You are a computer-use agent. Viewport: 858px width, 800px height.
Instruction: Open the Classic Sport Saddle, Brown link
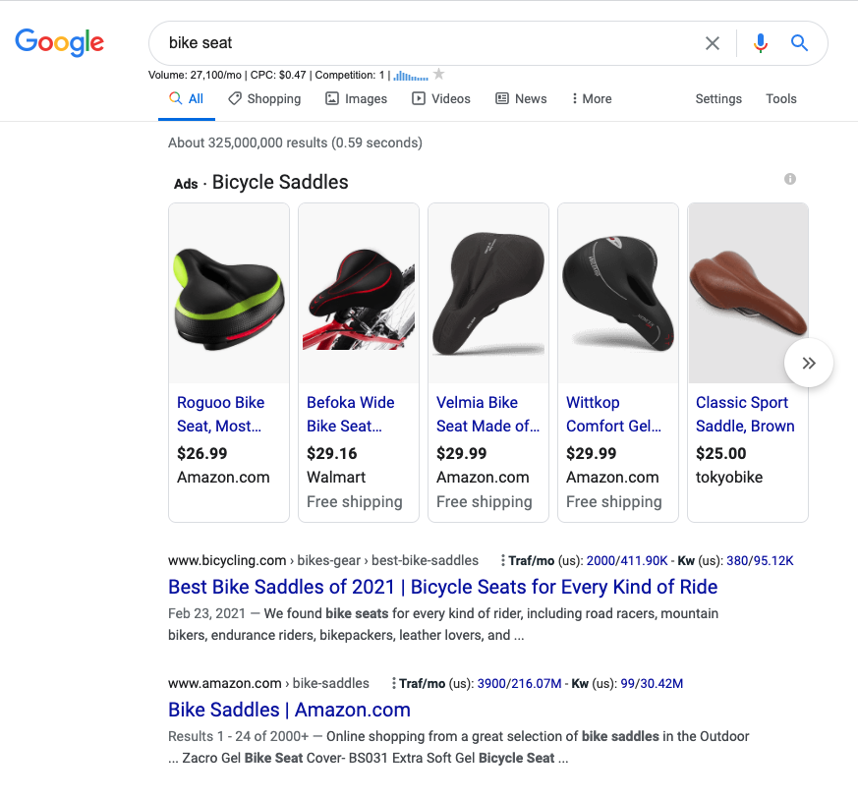click(745, 414)
